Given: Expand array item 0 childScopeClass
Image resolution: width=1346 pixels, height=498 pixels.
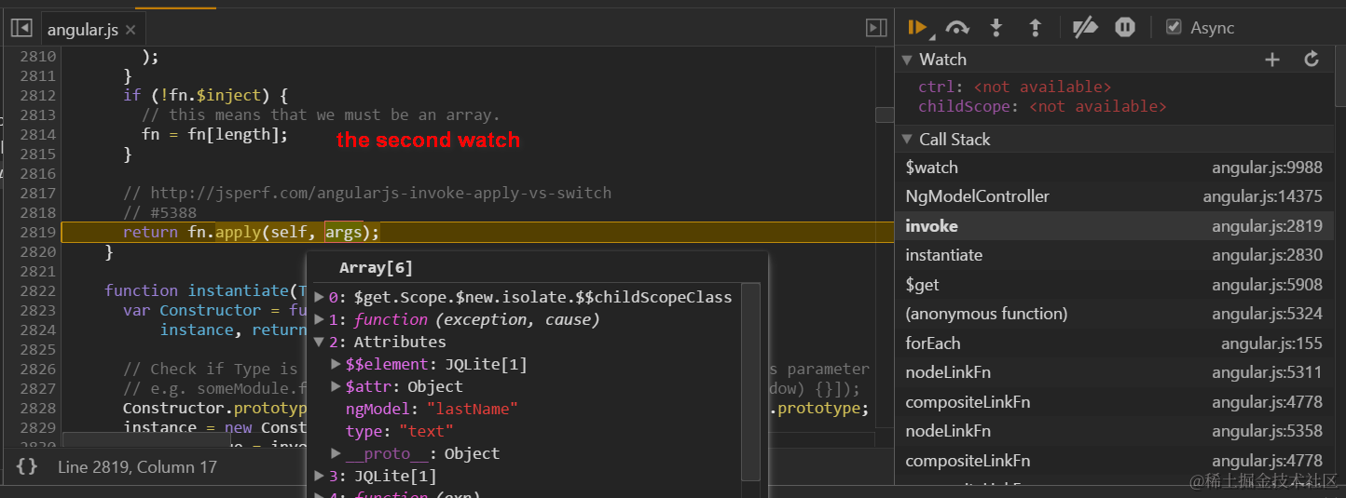Looking at the screenshot, I should point(320,297).
